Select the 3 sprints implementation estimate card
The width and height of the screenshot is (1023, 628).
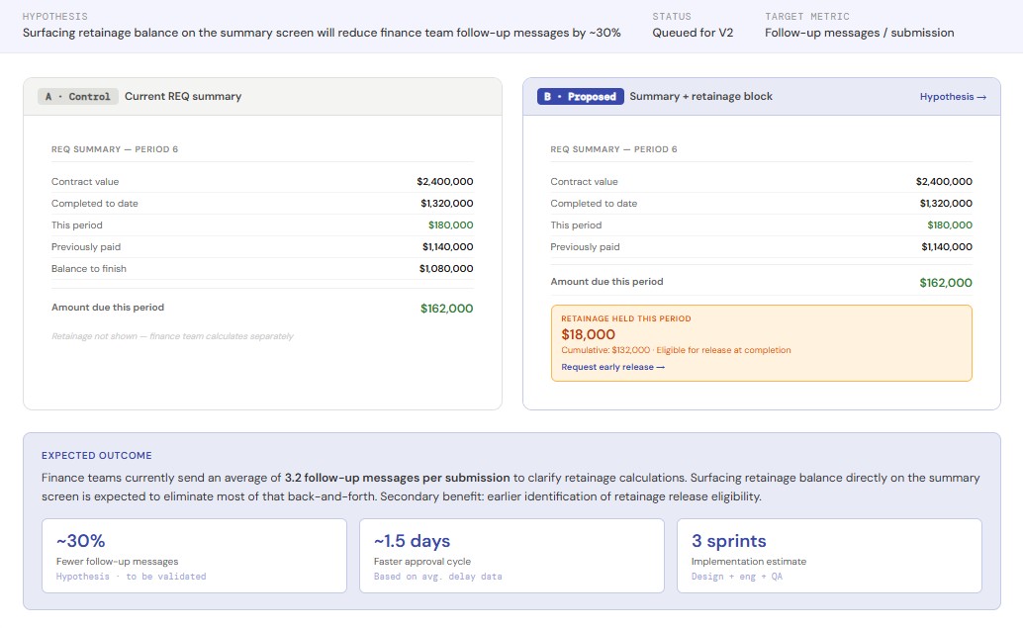829,556
